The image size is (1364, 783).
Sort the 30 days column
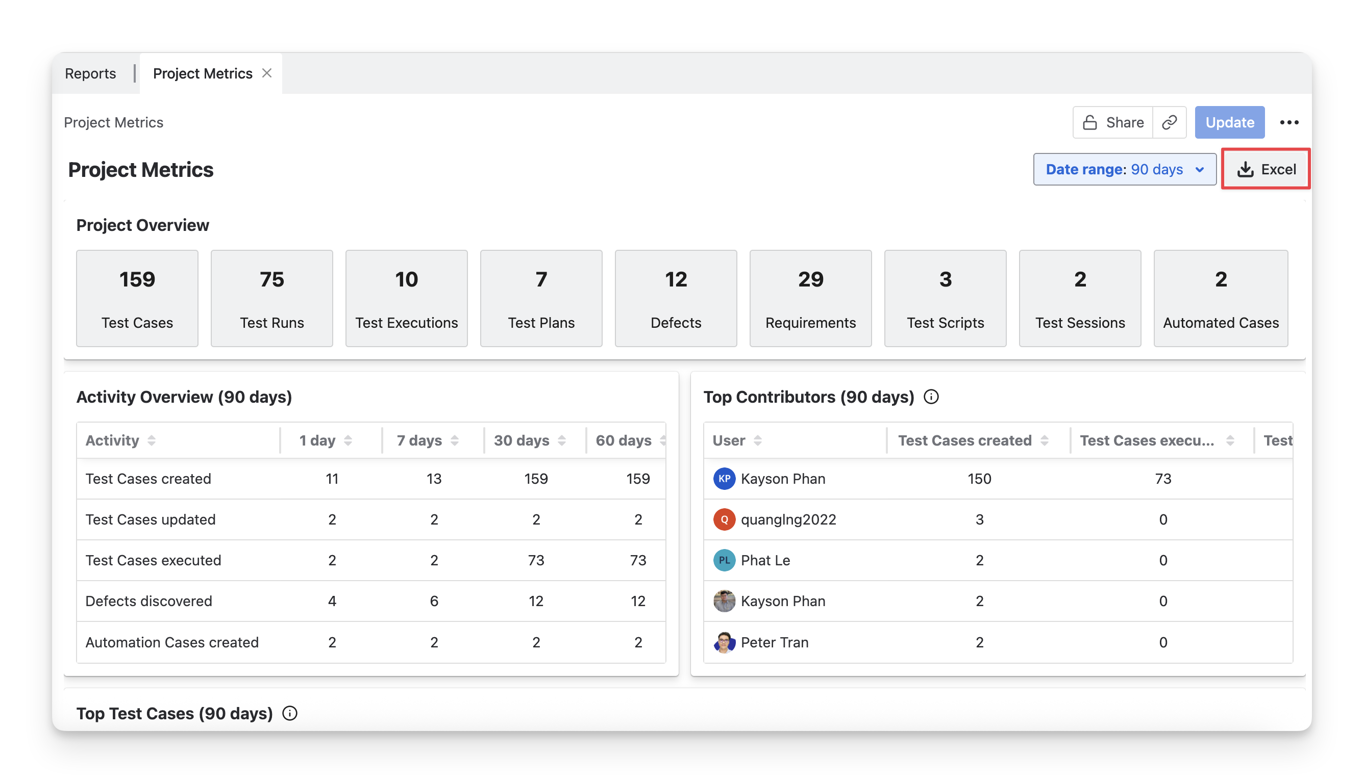click(561, 440)
